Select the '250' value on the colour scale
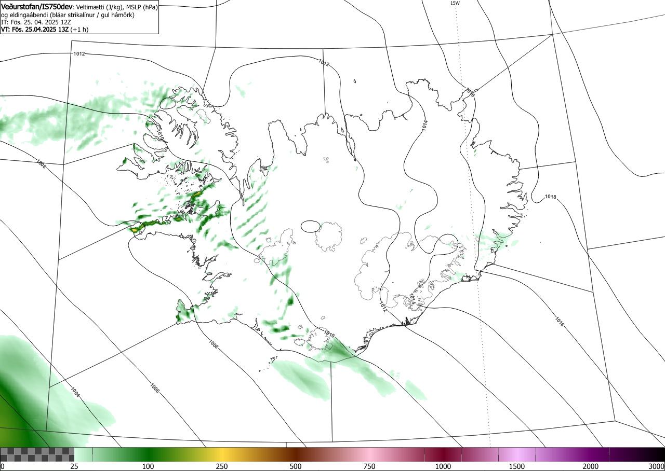Viewport: 665px width, 471px height. pyautogui.click(x=222, y=466)
